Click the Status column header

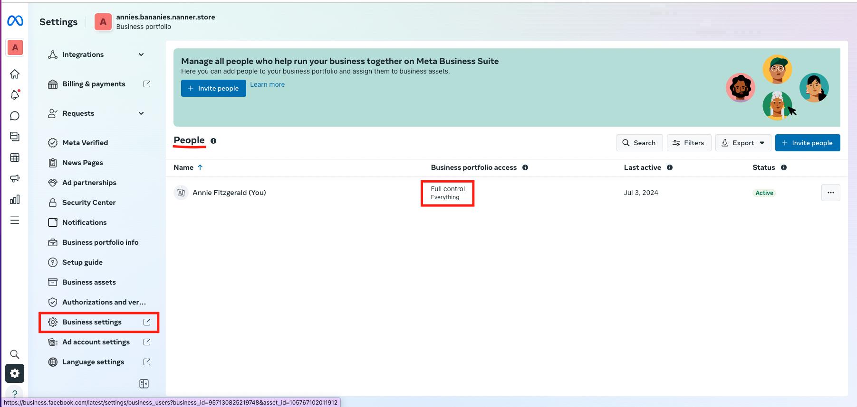click(x=763, y=167)
